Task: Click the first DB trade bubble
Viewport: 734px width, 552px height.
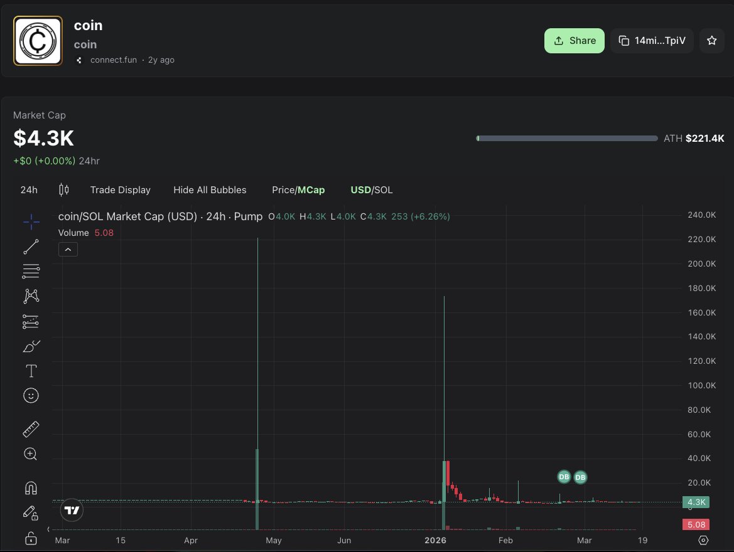Action: (x=564, y=477)
